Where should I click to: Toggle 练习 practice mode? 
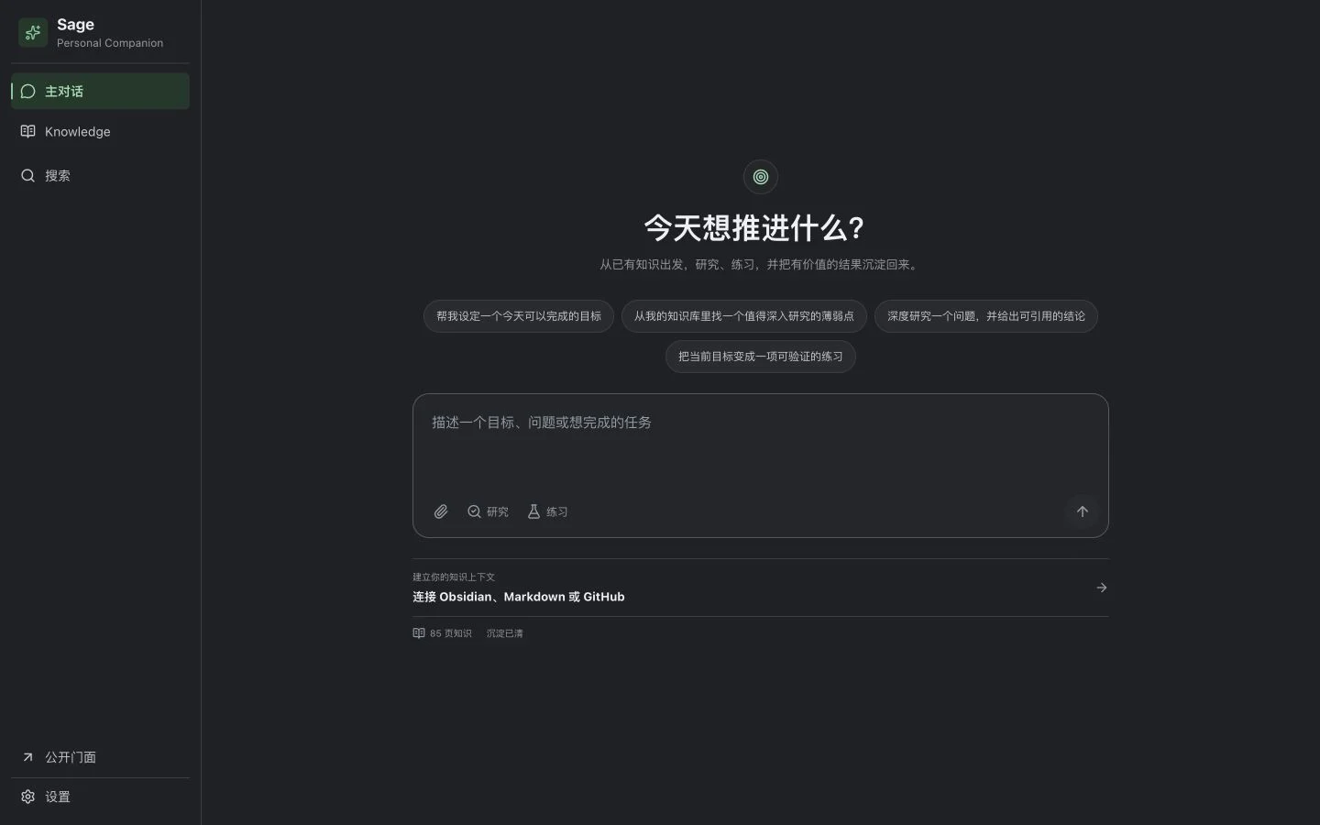tap(547, 511)
